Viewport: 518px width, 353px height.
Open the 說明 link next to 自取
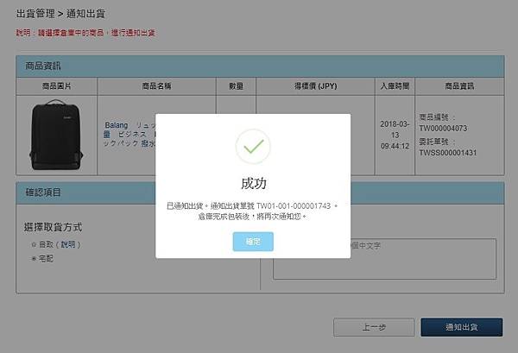click(x=68, y=244)
